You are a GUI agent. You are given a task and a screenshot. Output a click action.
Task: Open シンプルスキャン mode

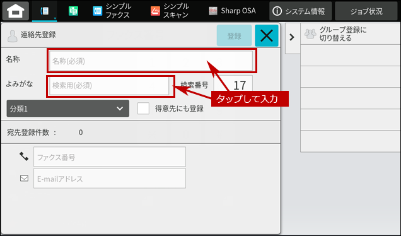[170, 11]
